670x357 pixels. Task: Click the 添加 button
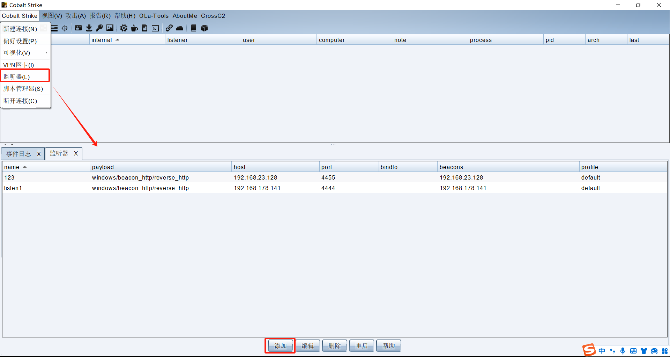pyautogui.click(x=280, y=346)
